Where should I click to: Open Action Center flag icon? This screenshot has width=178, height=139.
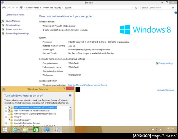153,130
